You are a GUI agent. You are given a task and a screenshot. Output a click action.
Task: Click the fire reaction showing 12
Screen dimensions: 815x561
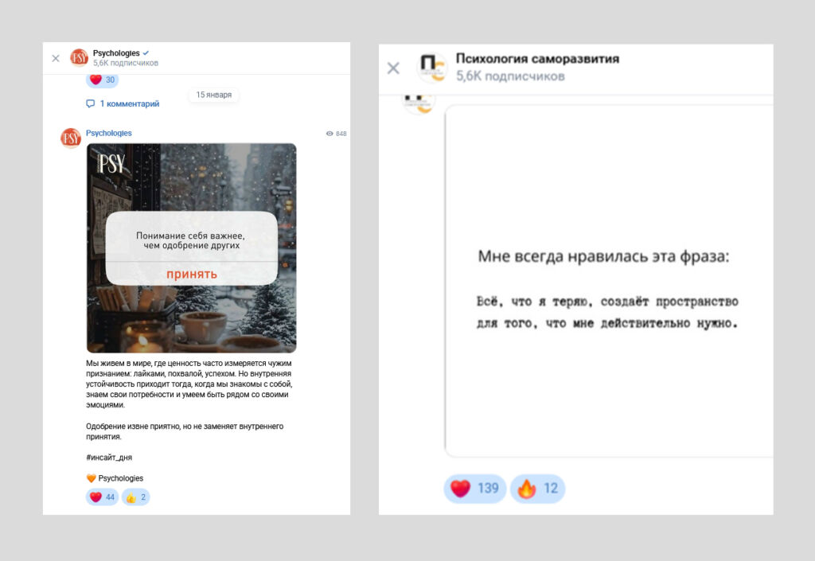tap(537, 489)
